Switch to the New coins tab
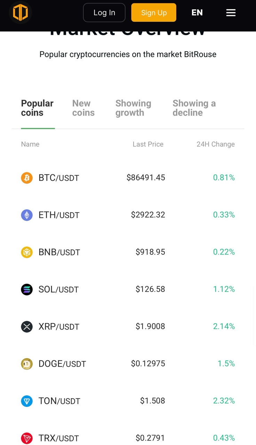256x445 pixels. pyautogui.click(x=83, y=108)
